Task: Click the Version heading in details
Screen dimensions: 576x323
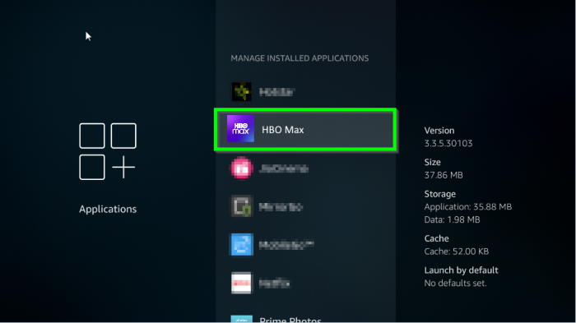Action: pos(439,131)
